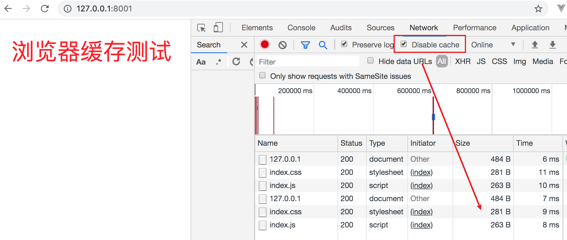The width and height of the screenshot is (567, 240).
Task: Open the Performance tab
Action: pyautogui.click(x=475, y=28)
